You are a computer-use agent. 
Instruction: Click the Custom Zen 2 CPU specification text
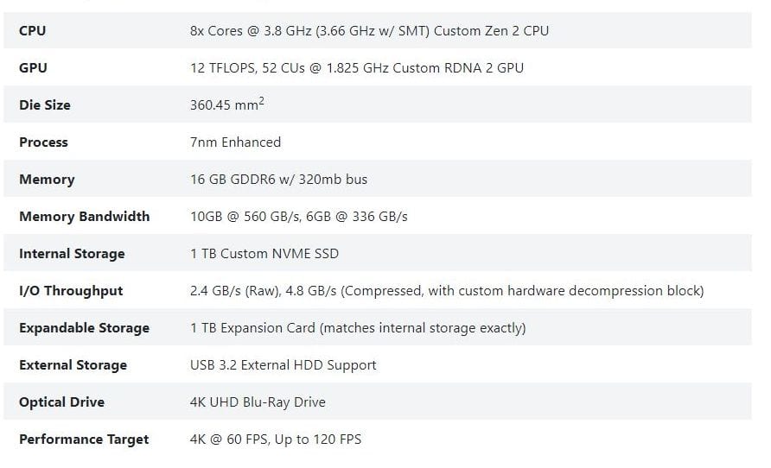(x=369, y=31)
